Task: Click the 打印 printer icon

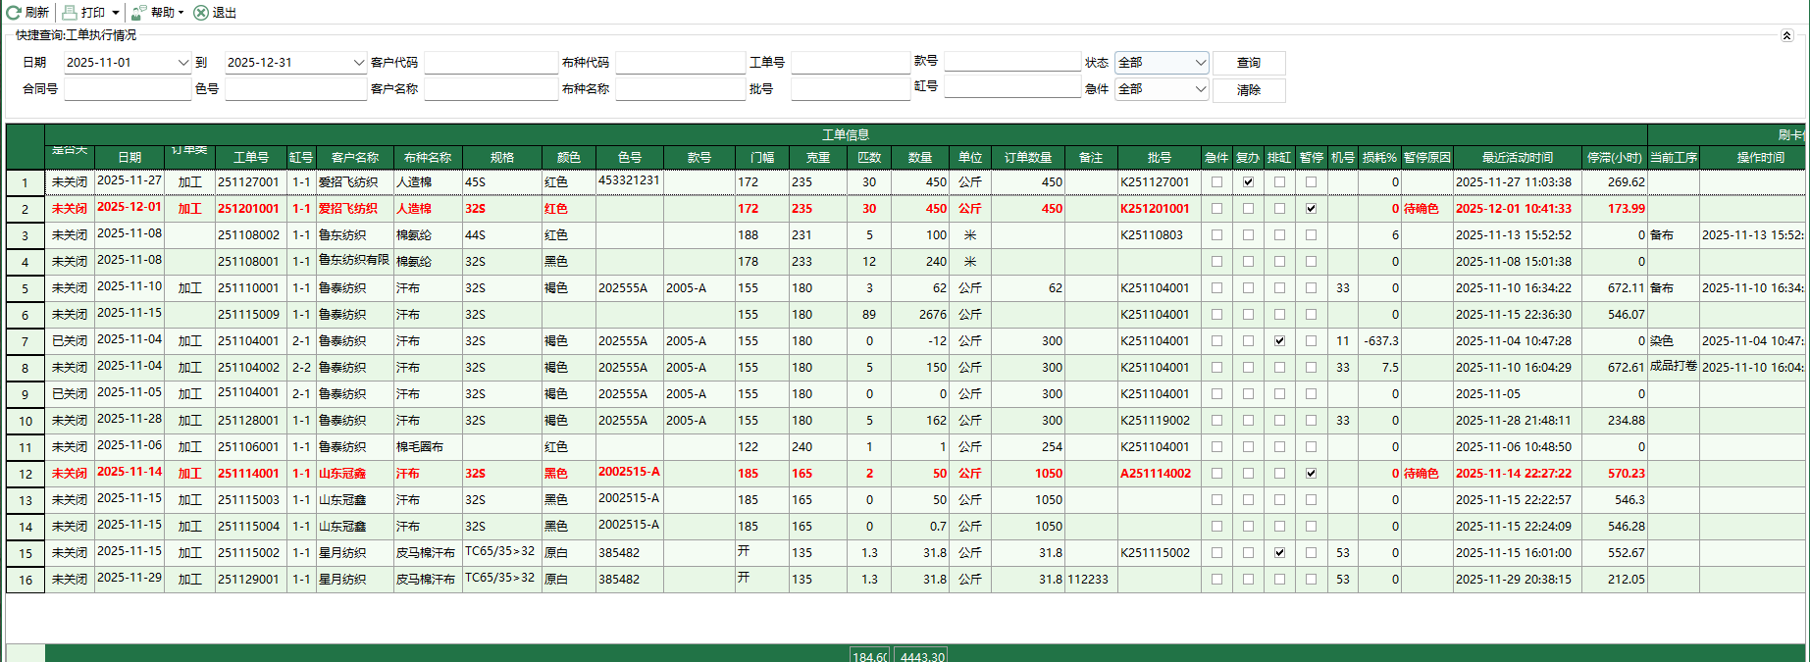Action: coord(71,13)
